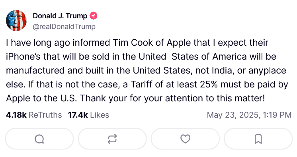Open Donald J. Trump's profile avatar
This screenshot has height=157, width=297.
tap(16, 20)
